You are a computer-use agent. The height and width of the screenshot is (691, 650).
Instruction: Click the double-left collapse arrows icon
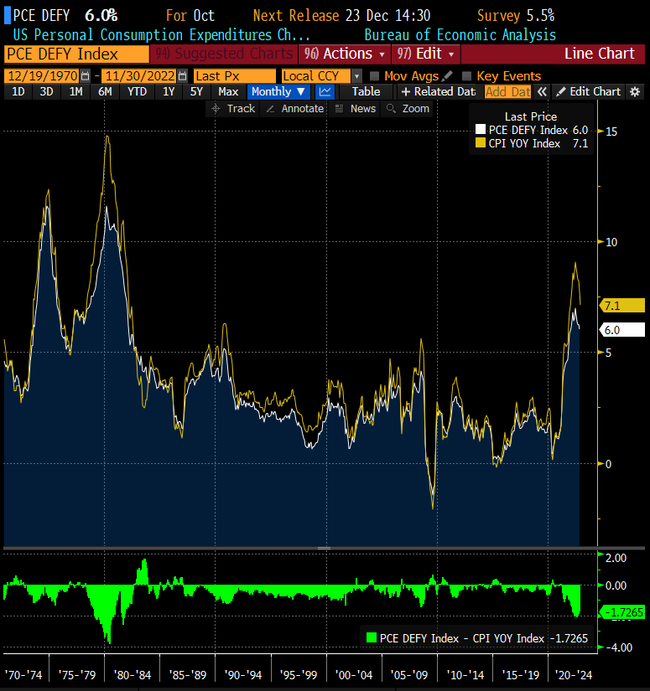(542, 92)
